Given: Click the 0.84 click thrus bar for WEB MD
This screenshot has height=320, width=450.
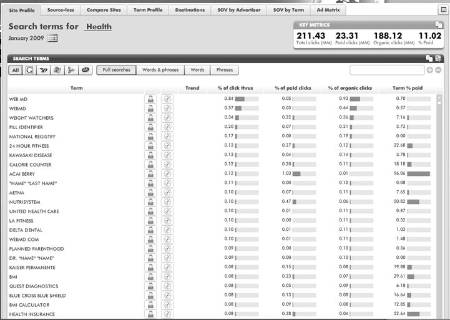Looking at the screenshot, I should (247, 99).
